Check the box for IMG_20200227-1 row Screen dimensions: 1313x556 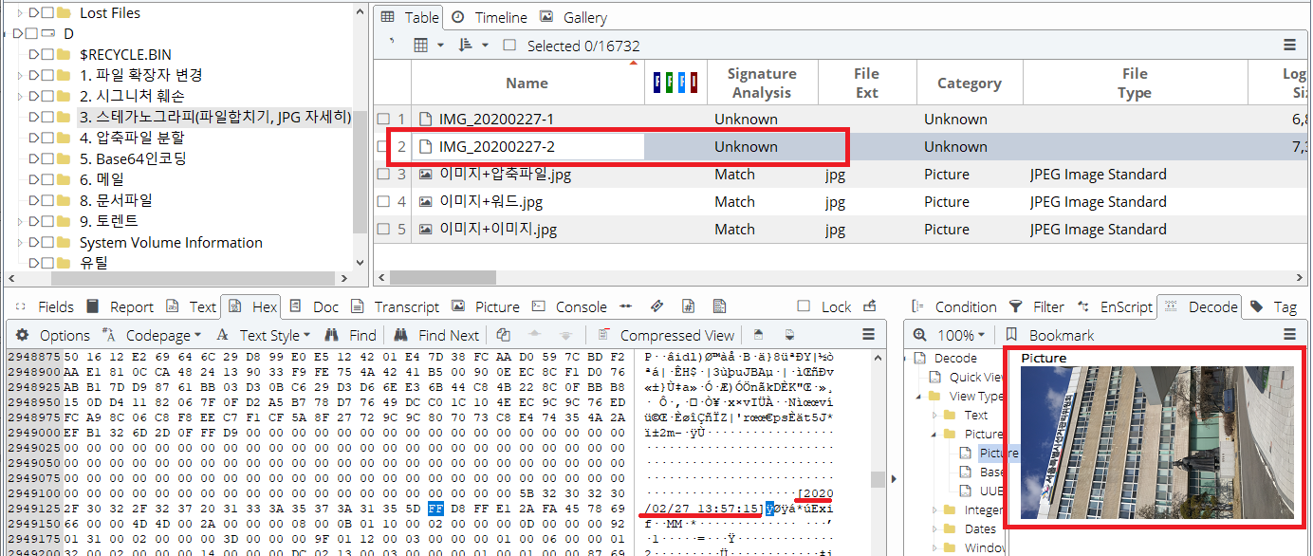coord(384,120)
